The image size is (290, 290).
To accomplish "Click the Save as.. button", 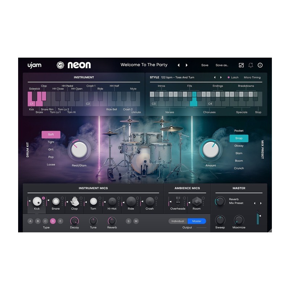I will coord(222,65).
